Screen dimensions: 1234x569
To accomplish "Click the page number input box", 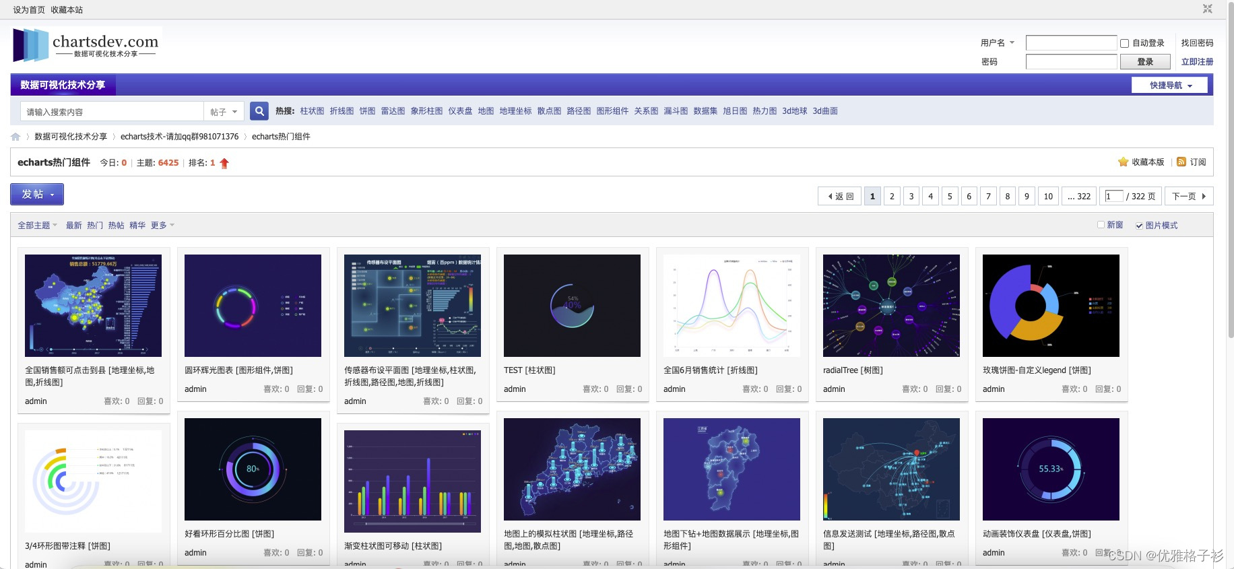I will pyautogui.click(x=1113, y=196).
